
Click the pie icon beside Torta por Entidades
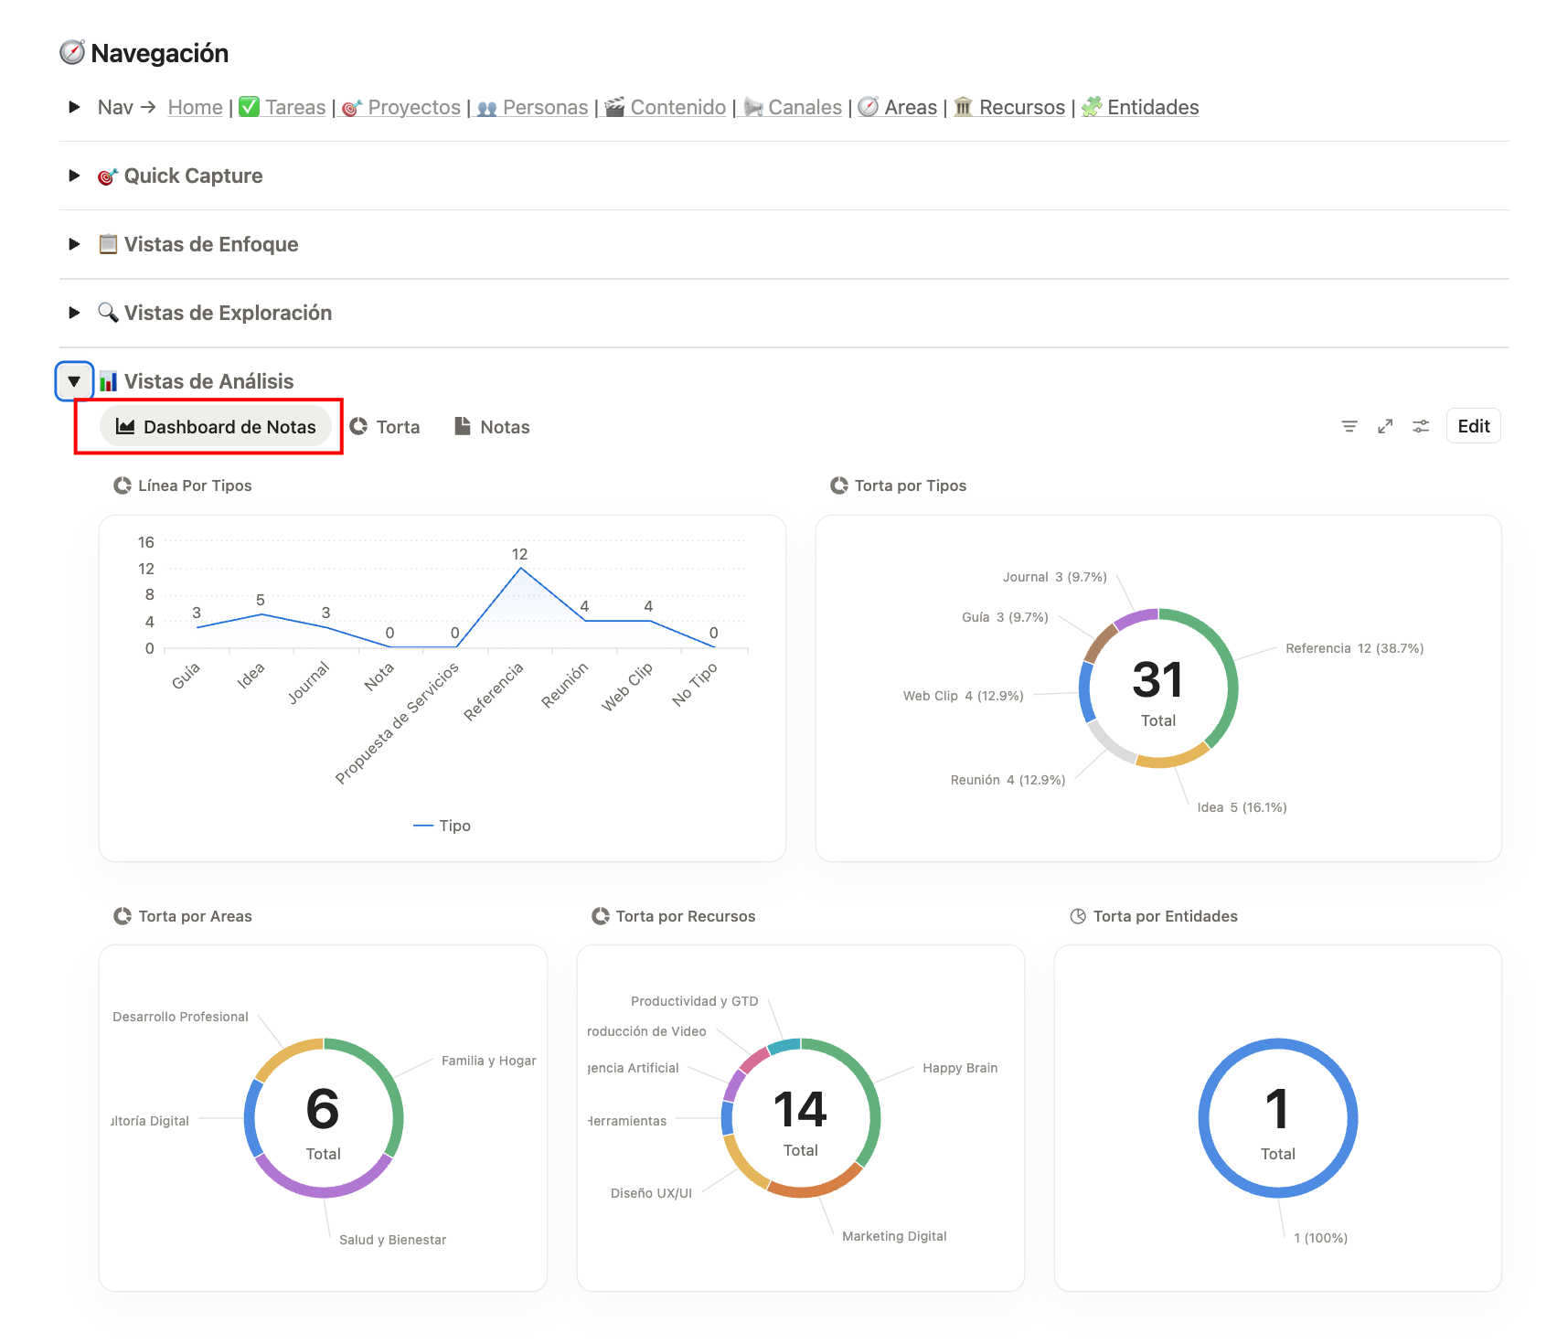pyautogui.click(x=1078, y=916)
